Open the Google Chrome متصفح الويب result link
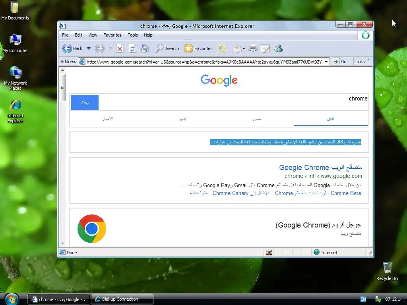Screen dimensions: 407x305 (321, 167)
